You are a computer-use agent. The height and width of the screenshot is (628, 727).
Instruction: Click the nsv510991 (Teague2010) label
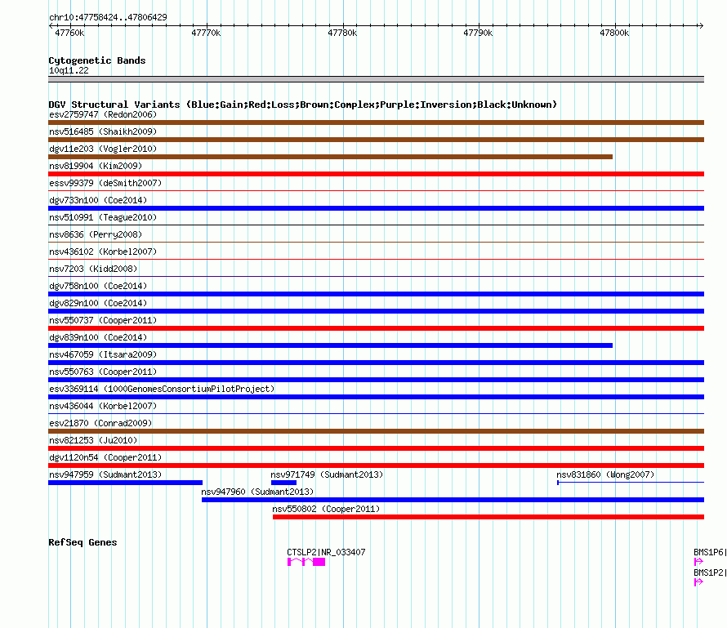103,217
